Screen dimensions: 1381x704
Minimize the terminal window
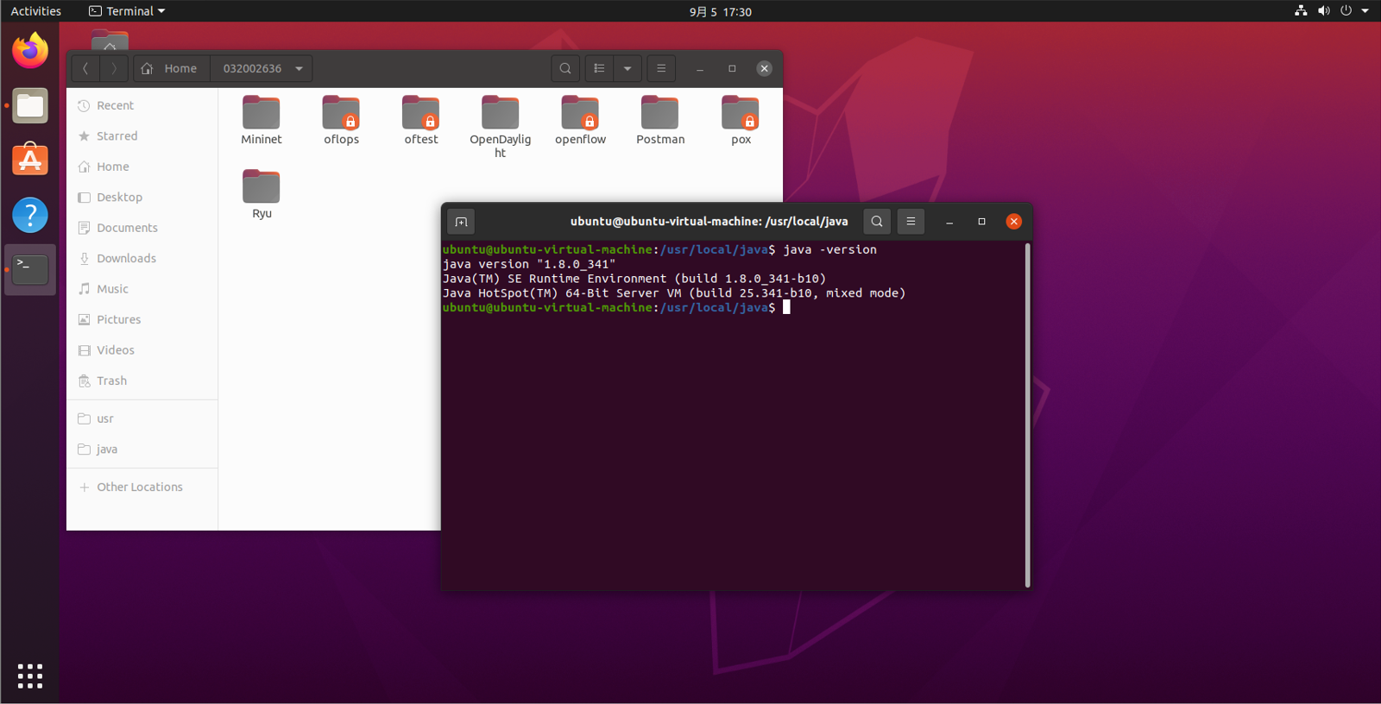(949, 222)
